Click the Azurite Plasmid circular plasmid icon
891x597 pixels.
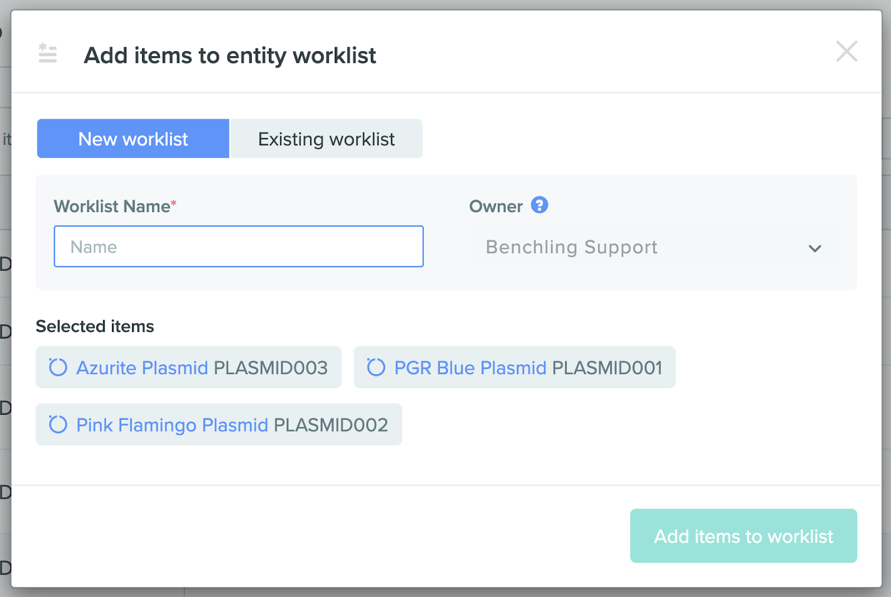pyautogui.click(x=58, y=368)
